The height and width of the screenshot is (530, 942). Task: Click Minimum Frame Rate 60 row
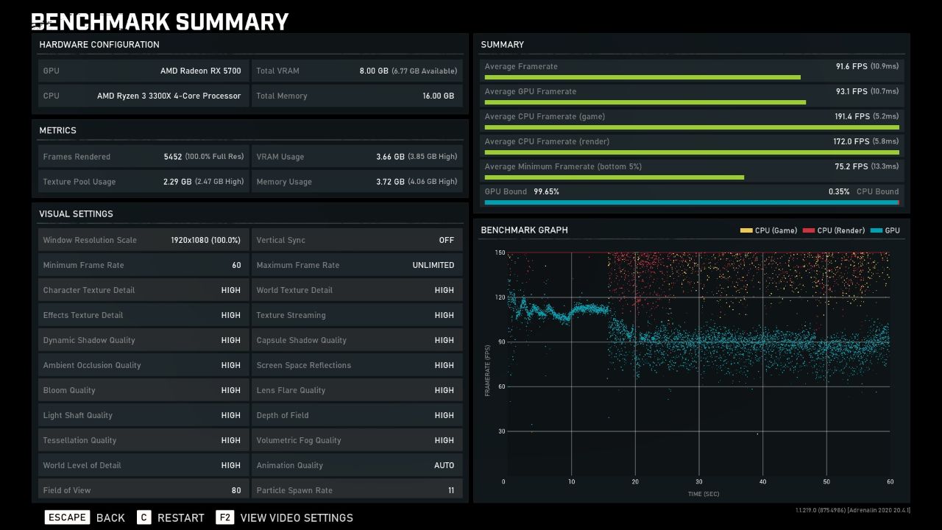(x=143, y=266)
